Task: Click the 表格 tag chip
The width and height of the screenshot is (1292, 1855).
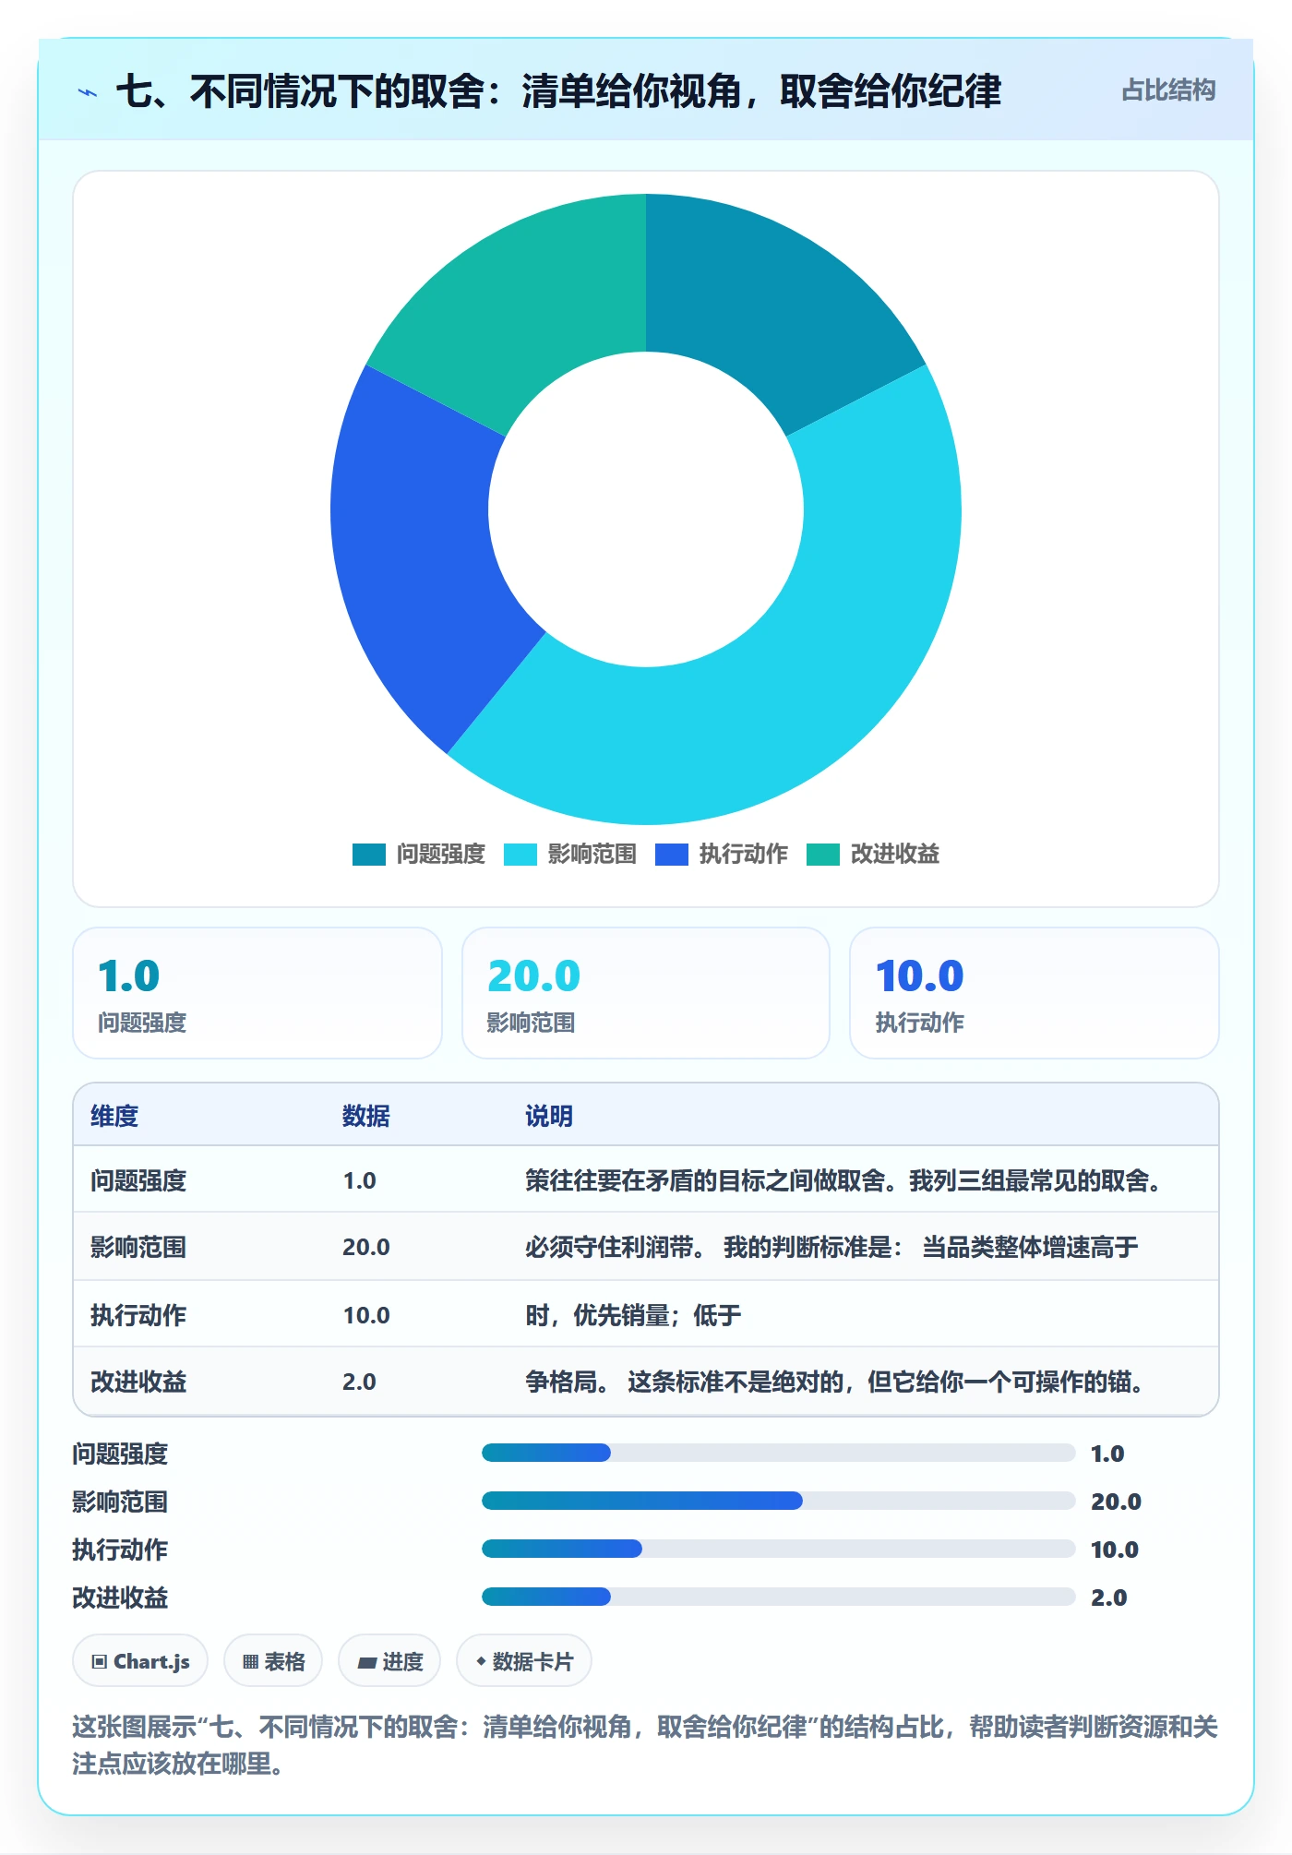Action: pyautogui.click(x=273, y=1661)
